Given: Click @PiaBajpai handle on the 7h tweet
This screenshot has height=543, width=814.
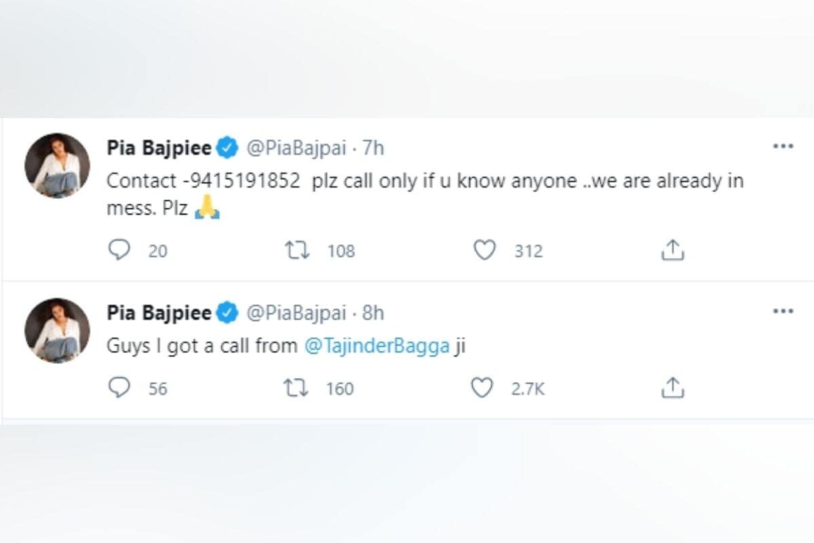Looking at the screenshot, I should pos(296,147).
